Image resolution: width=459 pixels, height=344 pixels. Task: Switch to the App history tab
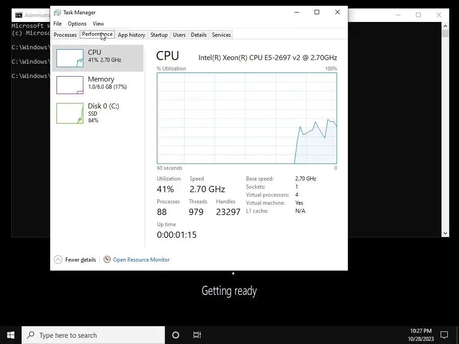131,35
